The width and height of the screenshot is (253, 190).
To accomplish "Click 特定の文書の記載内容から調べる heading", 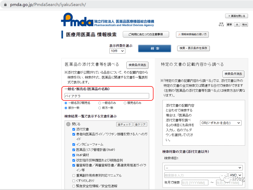I will [192, 64].
